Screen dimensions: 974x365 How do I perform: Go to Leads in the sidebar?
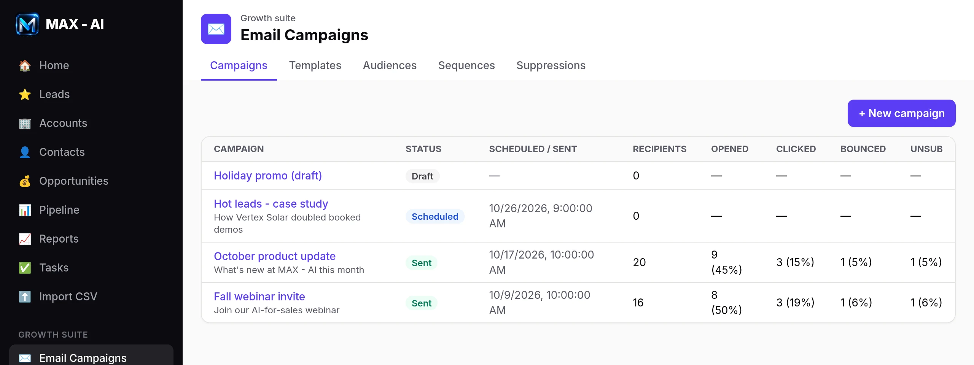tap(91, 94)
